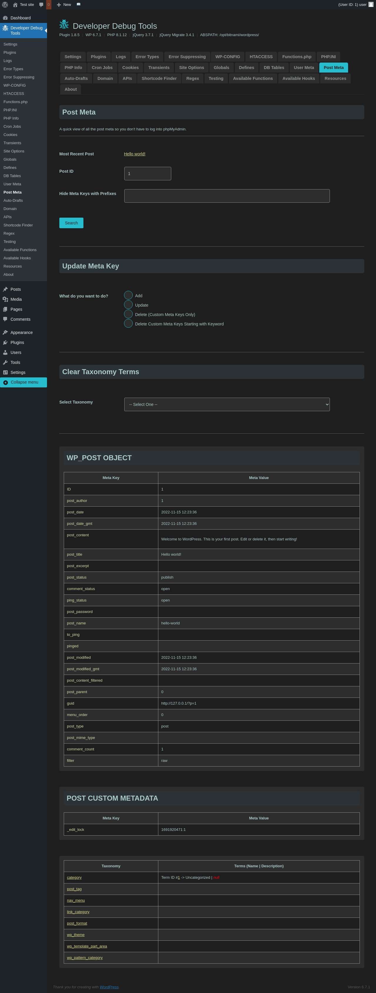376x993 pixels.
Task: Click the user avatar in top bar
Action: pyautogui.click(x=371, y=5)
